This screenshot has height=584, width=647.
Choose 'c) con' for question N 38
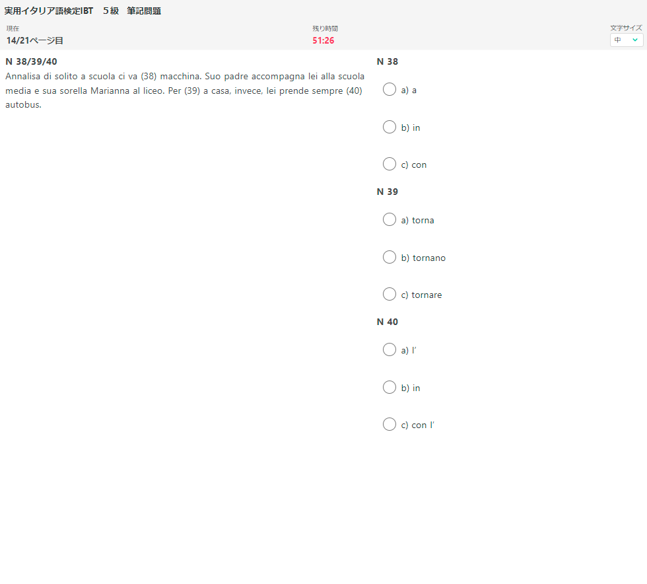click(x=389, y=164)
